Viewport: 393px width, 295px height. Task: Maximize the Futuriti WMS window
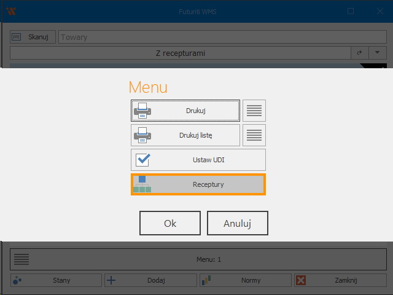351,11
